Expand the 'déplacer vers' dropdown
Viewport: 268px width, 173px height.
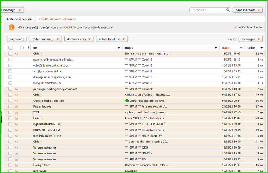[x=79, y=39]
